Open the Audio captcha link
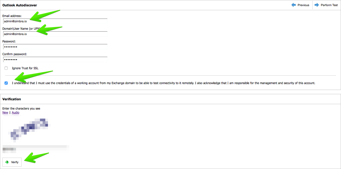Viewport: 341px width, 169px height. tap(15, 112)
